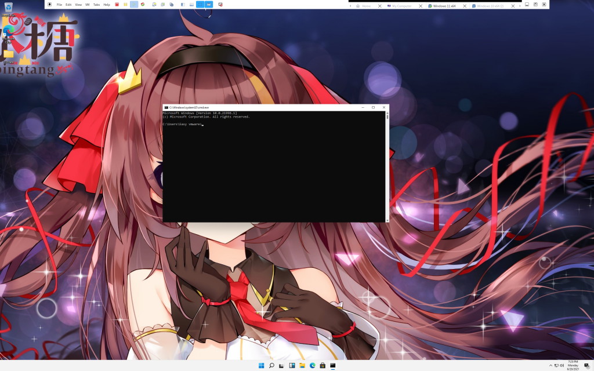Screen dimensions: 594x371
Task: Launch File Explorer from the taskbar
Action: pyautogui.click(x=302, y=365)
